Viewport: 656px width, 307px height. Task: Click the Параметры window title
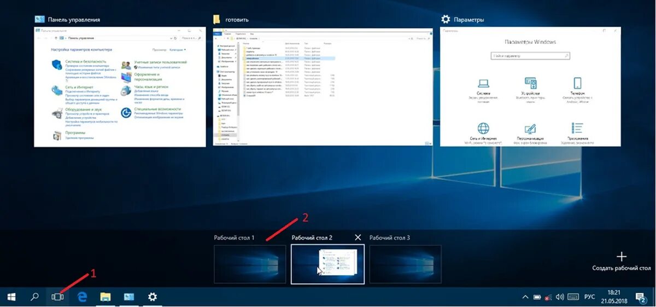click(x=469, y=20)
